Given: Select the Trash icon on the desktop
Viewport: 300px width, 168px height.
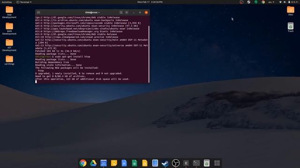Looking at the screenshot, I should [x=291, y=27].
